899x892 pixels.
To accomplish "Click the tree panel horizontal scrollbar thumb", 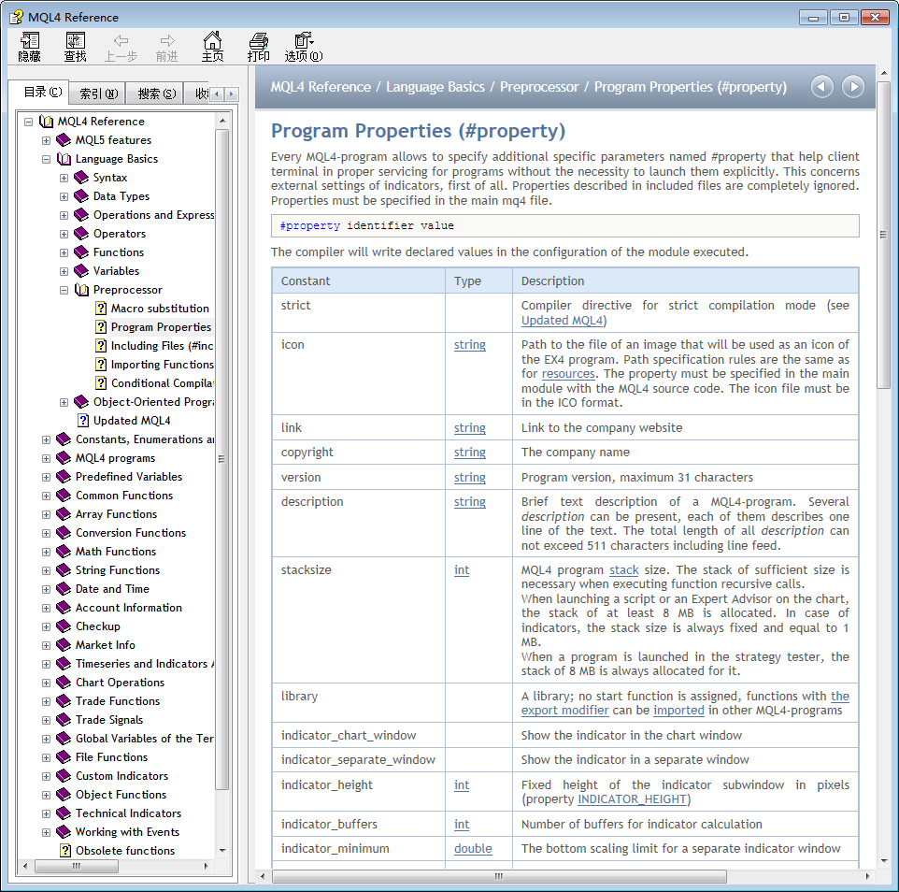I will 77,866.
